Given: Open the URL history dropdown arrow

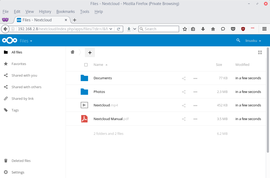Looking at the screenshot, I should (111, 29).
